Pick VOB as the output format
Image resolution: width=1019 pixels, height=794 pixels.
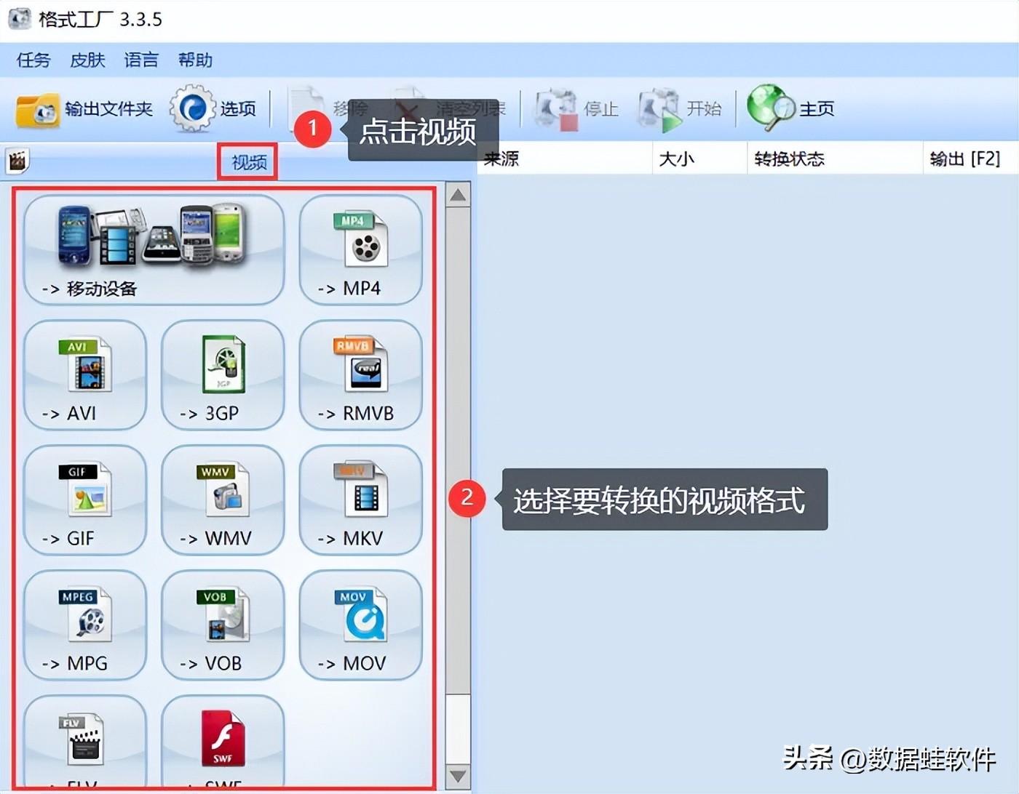(x=223, y=625)
